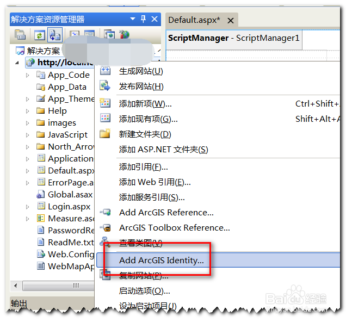
Task: Expand the Application file node
Action: tap(27, 159)
